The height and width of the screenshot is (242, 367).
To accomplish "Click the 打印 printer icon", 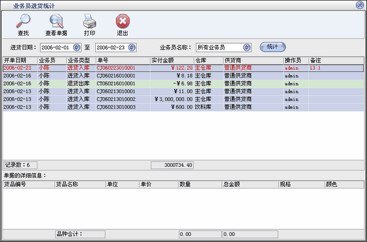I will click(x=90, y=21).
